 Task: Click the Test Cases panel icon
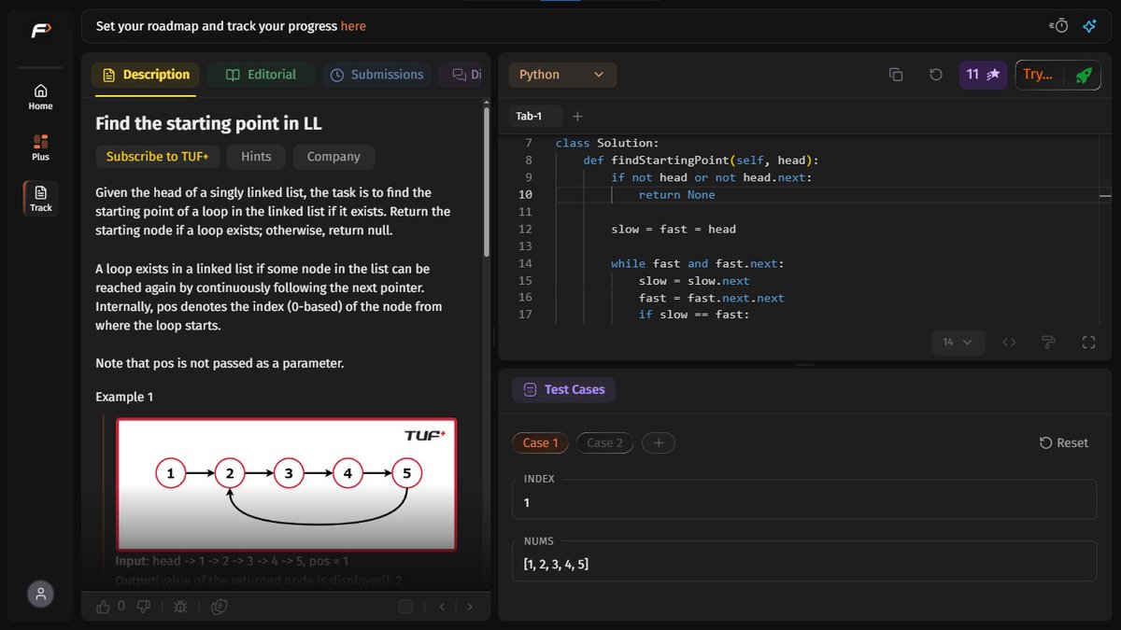(x=530, y=389)
